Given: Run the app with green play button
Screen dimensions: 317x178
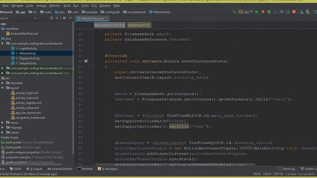Looking at the screenshot, I should (x=257, y=12).
